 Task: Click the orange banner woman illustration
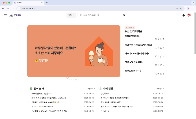99,52
